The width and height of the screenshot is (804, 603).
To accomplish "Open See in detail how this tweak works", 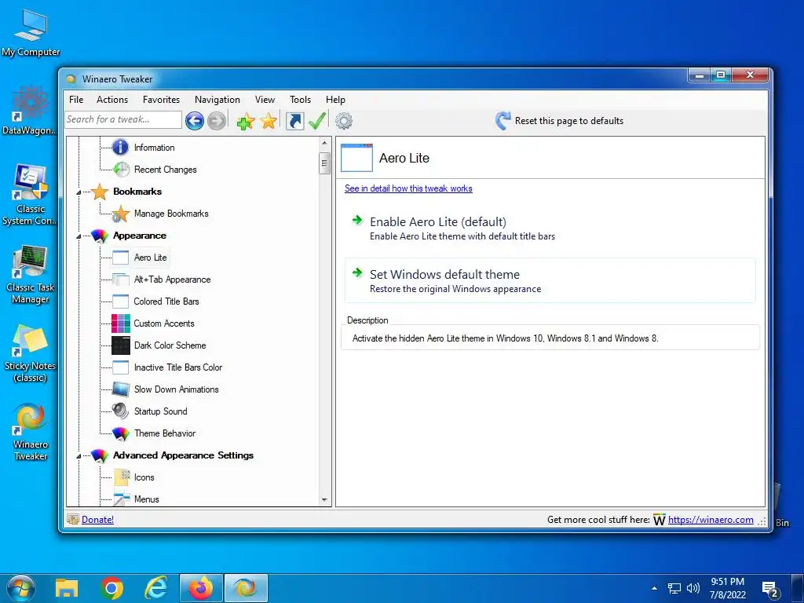I will [x=408, y=188].
